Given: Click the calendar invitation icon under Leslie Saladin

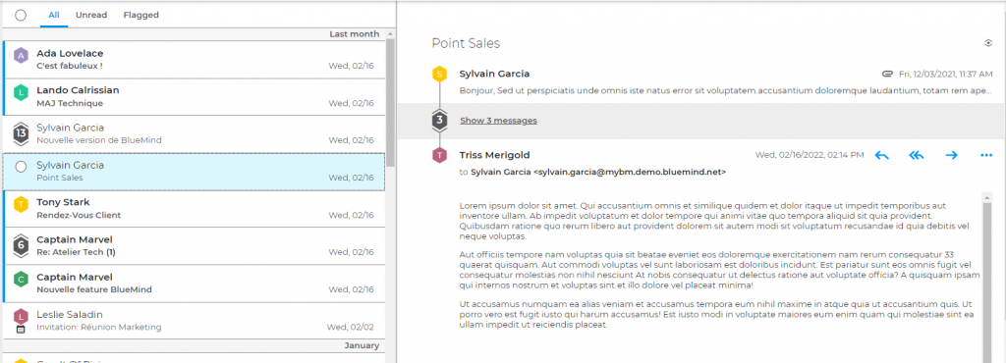Looking at the screenshot, I should point(22,329).
